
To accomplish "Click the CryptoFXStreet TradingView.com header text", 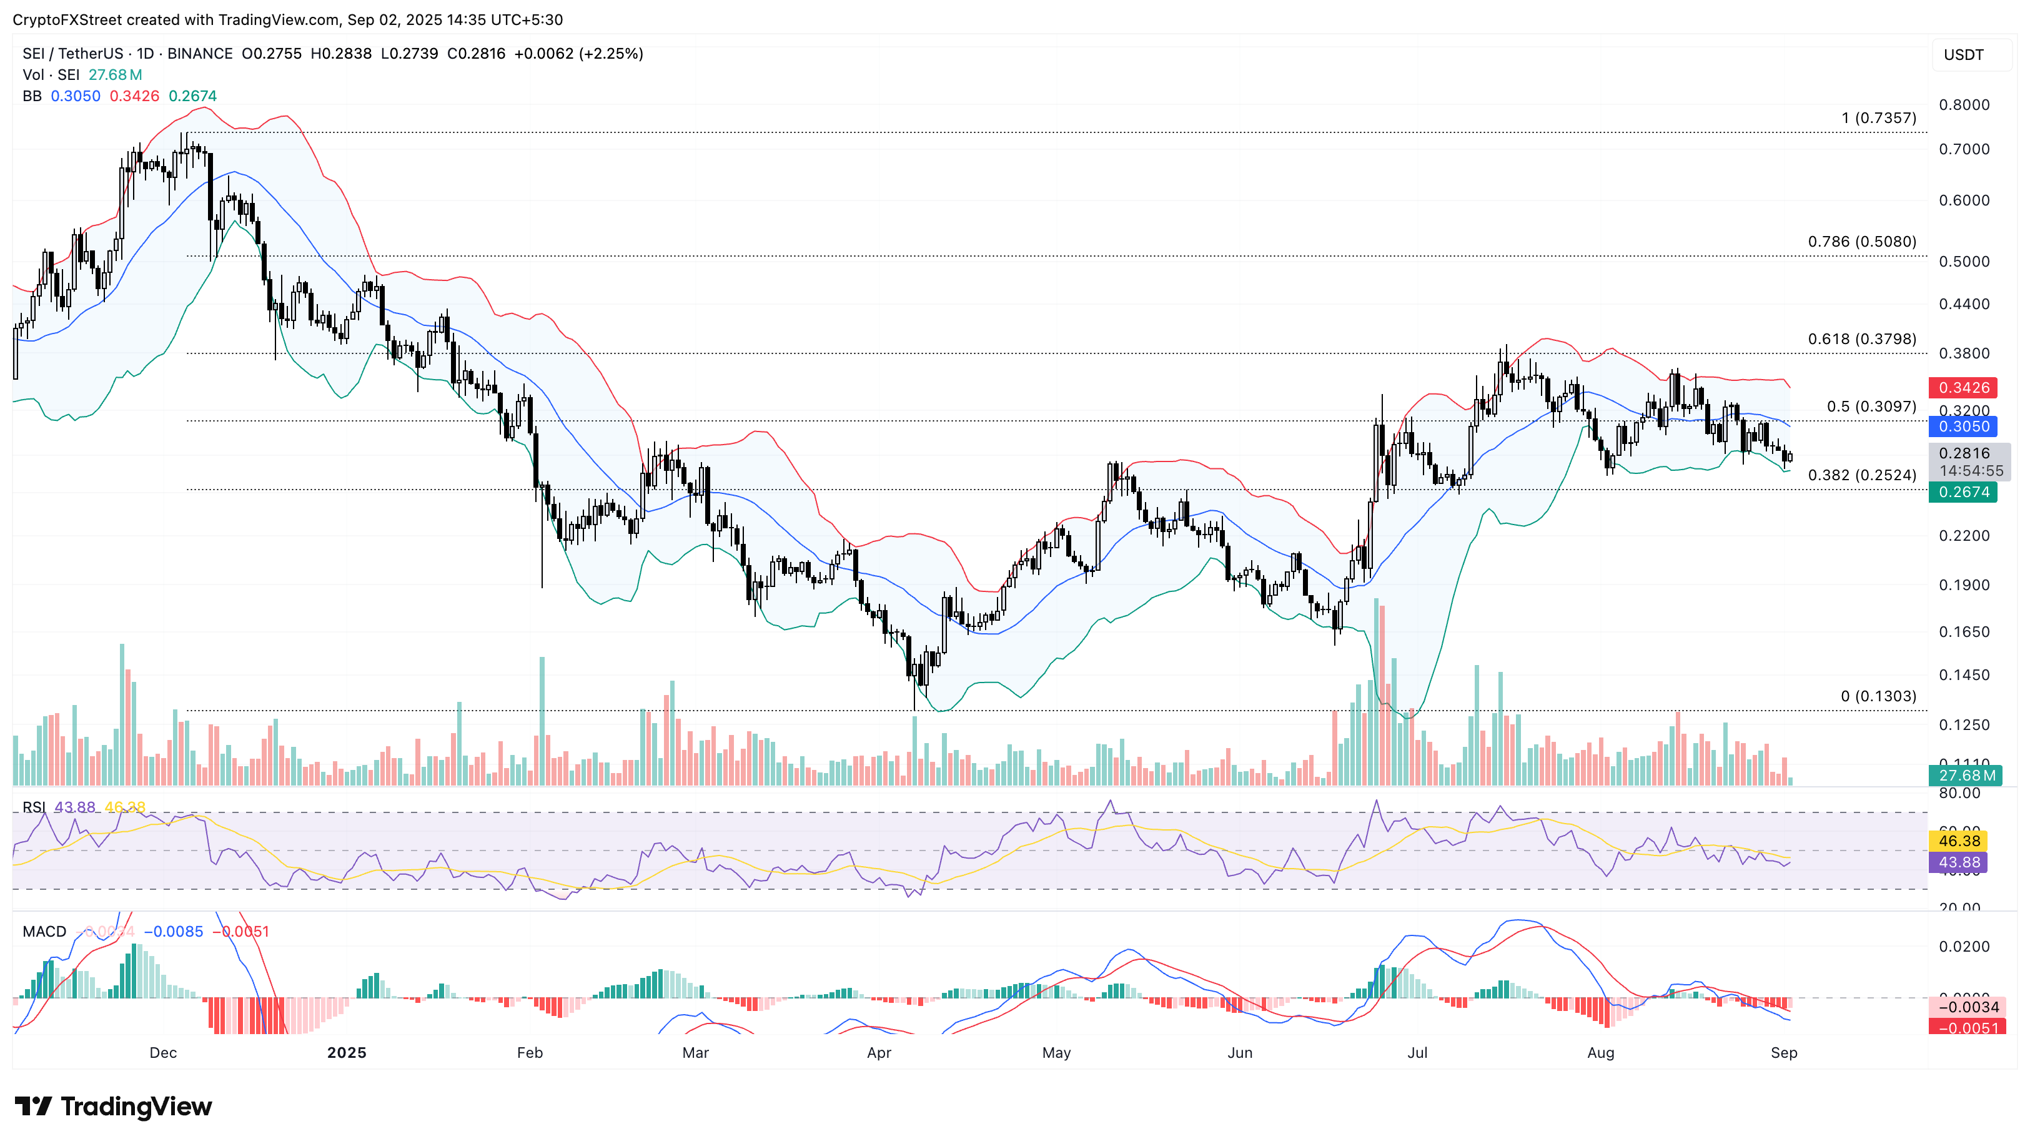I will pyautogui.click(x=288, y=19).
